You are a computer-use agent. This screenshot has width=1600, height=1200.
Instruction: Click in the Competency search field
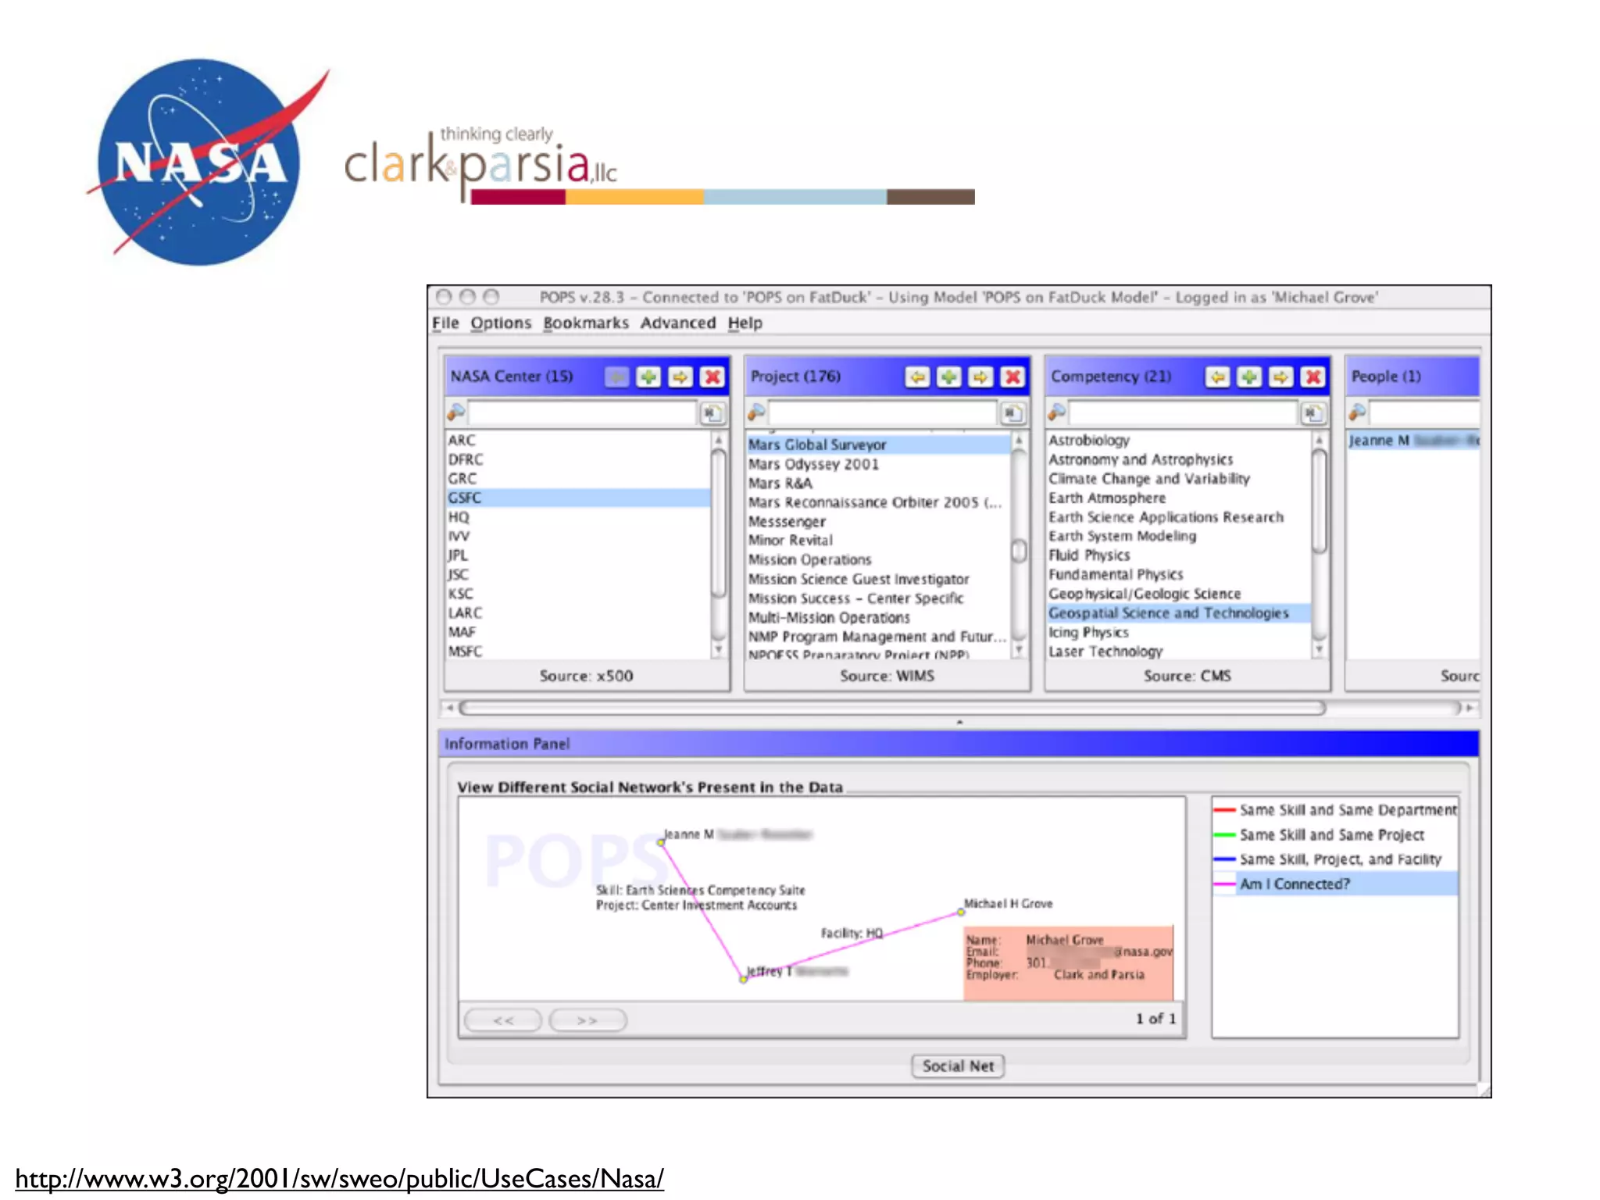click(1184, 413)
